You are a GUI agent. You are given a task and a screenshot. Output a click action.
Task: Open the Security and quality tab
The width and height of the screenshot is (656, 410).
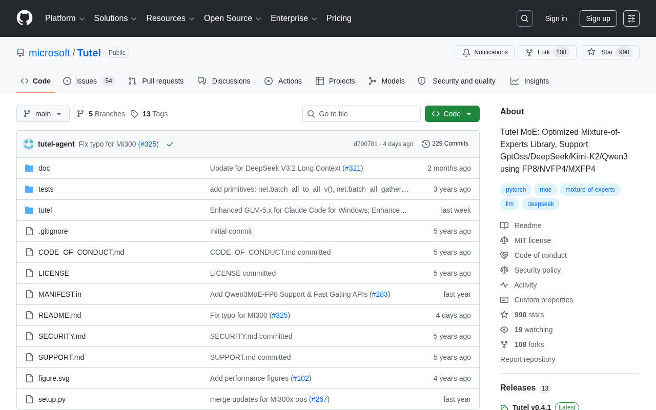457,81
